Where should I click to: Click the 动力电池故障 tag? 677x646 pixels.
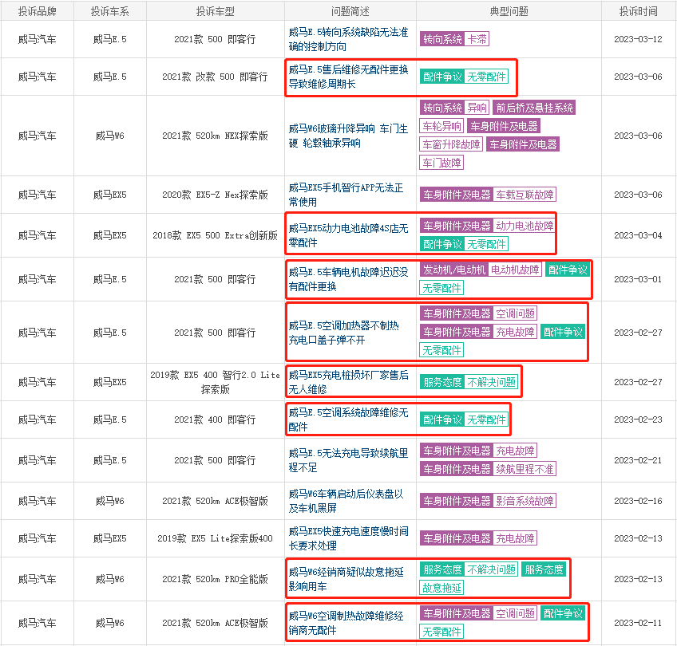(525, 226)
